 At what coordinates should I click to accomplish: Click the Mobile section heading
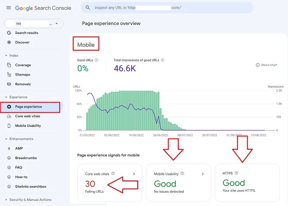click(86, 45)
